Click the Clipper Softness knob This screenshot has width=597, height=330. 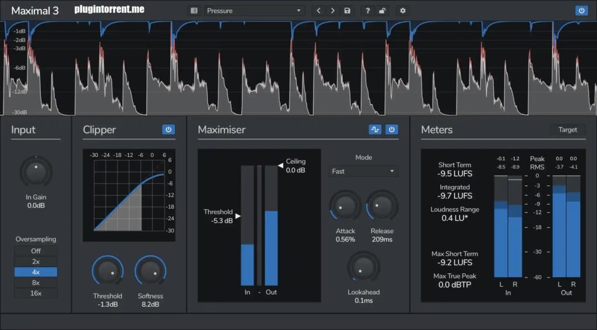(150, 271)
